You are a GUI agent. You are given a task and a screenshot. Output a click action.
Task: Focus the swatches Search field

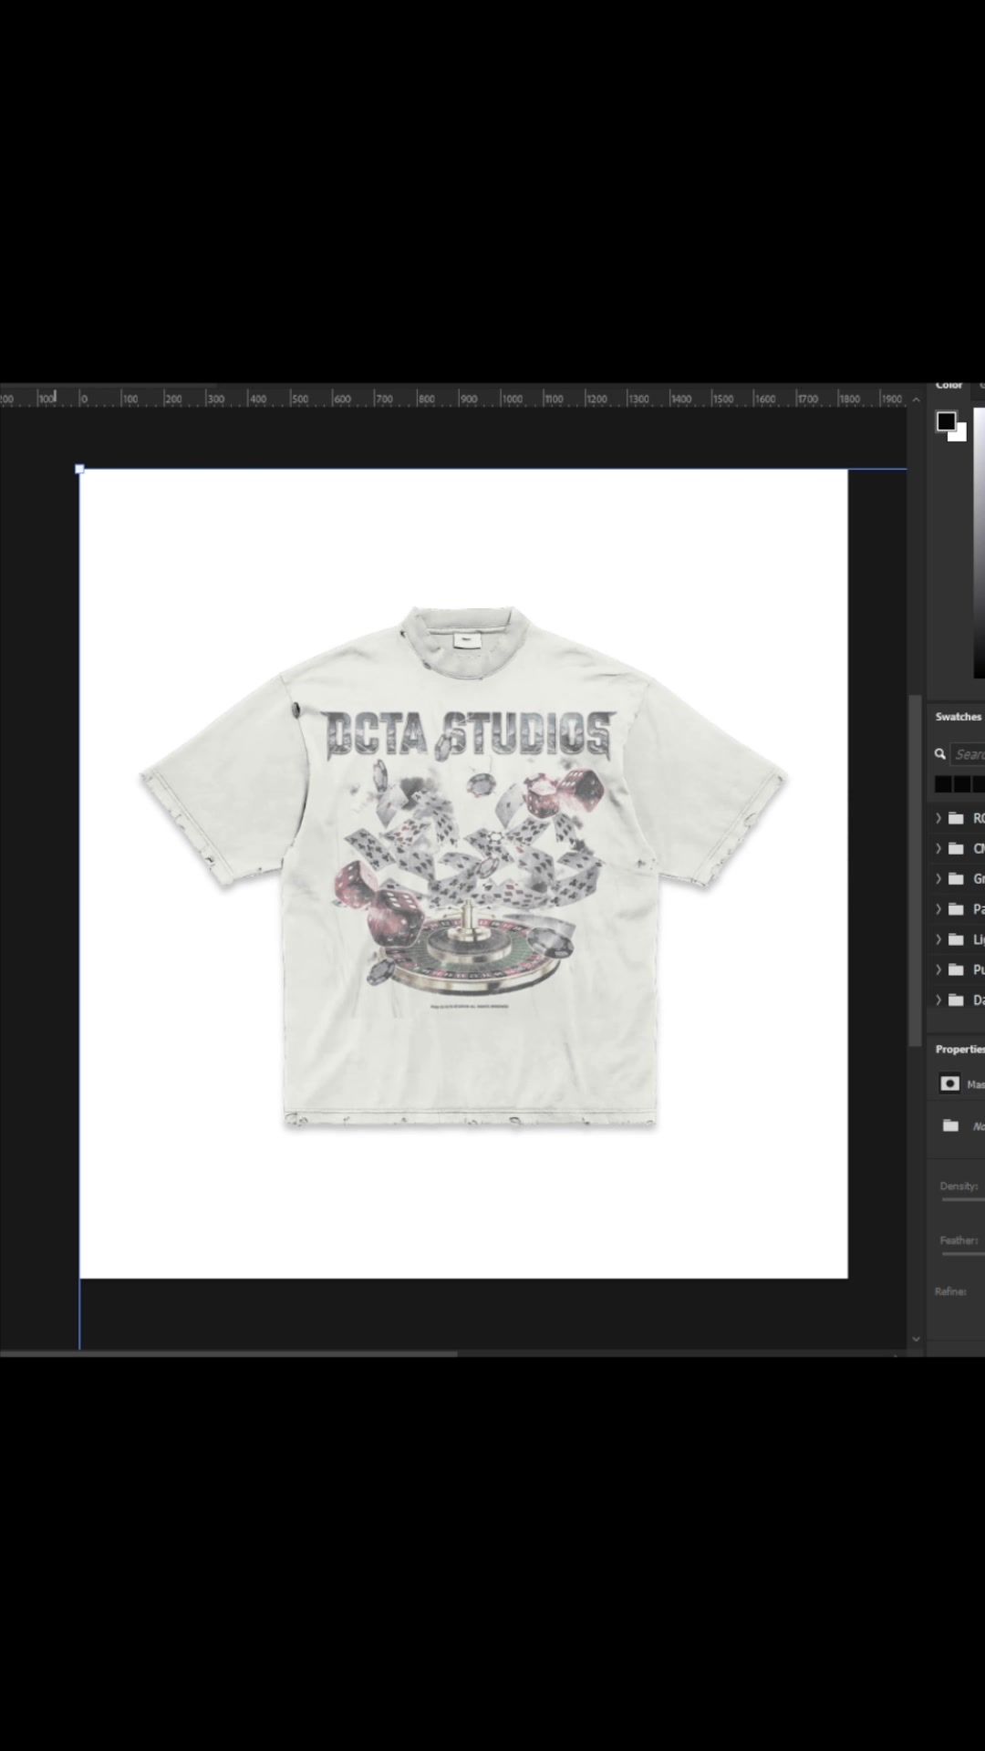968,754
